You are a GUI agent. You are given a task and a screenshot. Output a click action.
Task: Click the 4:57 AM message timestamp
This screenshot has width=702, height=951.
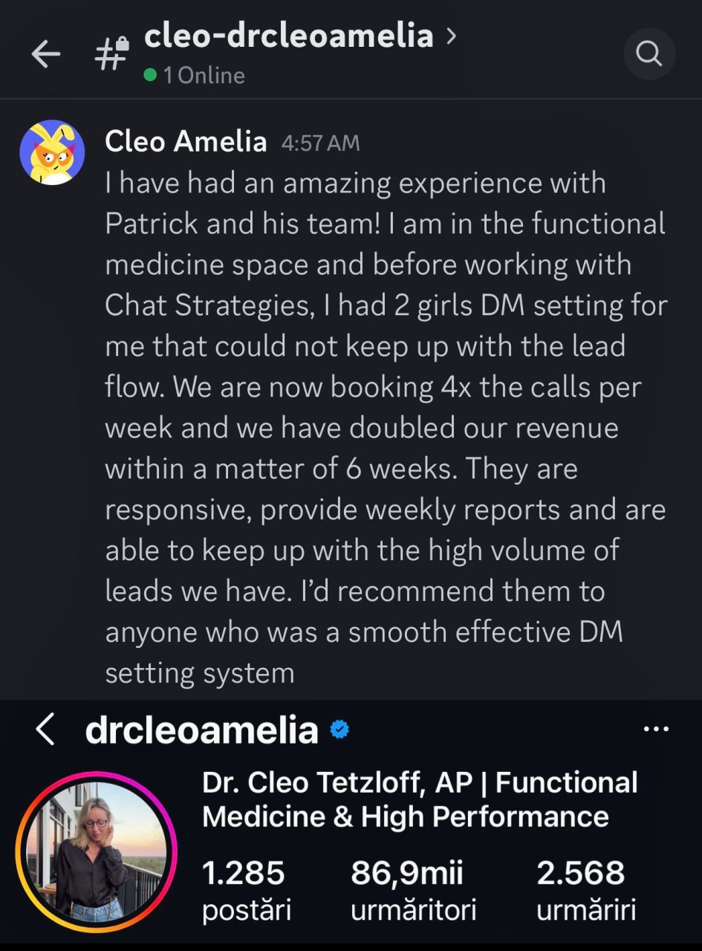[320, 143]
